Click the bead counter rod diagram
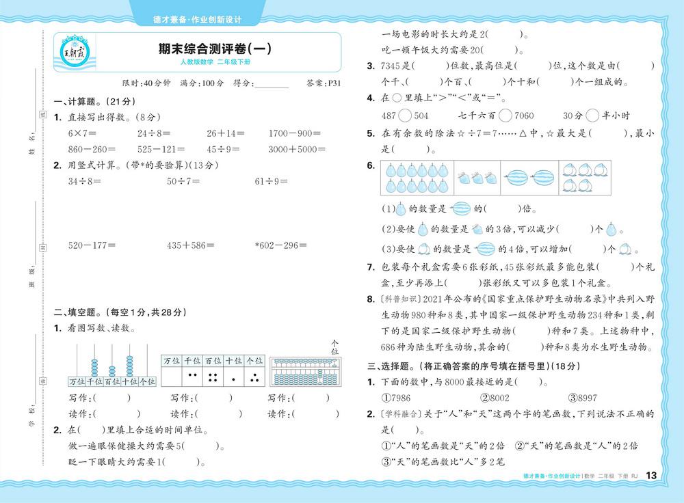 point(112,365)
